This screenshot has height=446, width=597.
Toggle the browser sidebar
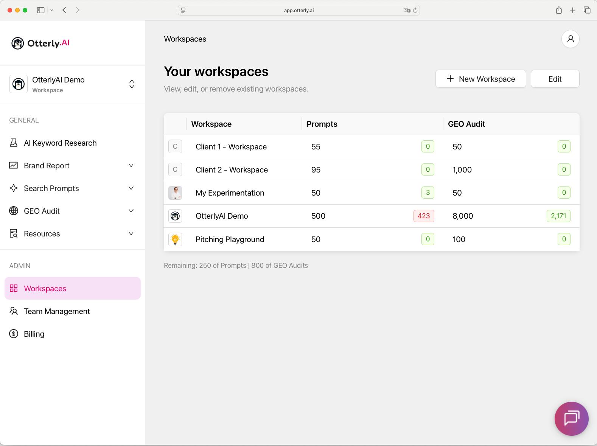click(41, 10)
